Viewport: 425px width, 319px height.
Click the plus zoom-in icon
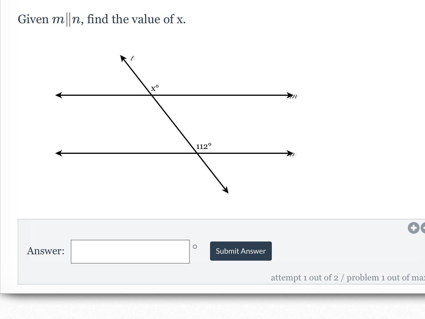(x=413, y=228)
